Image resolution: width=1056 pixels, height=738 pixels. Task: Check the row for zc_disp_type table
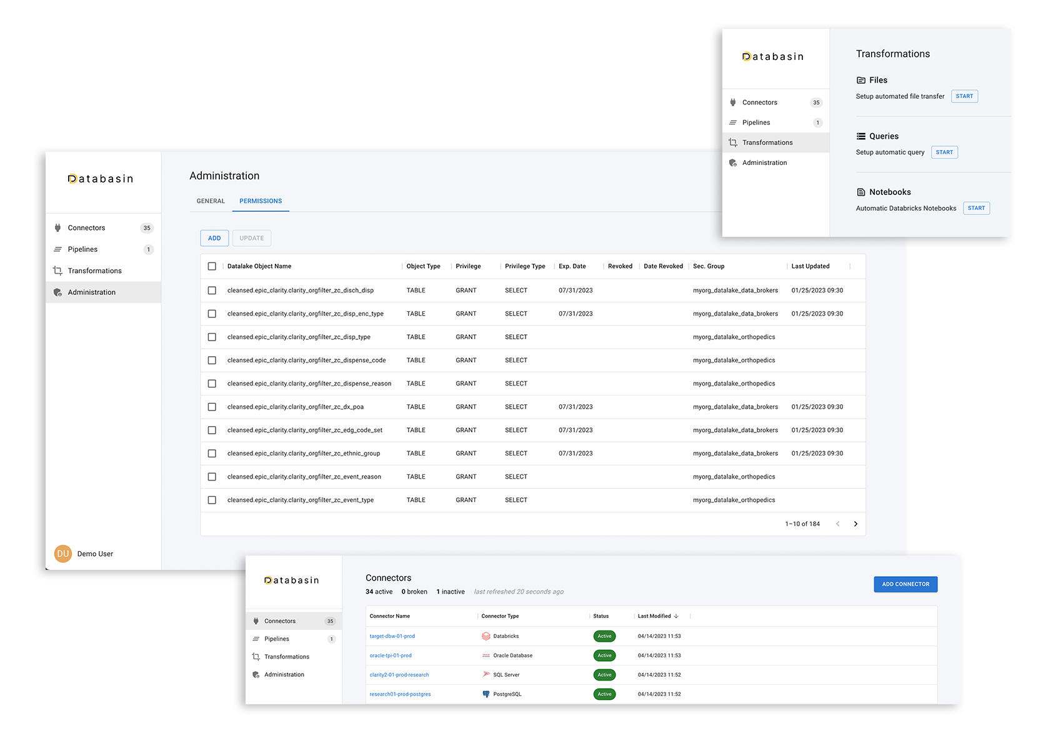[212, 337]
